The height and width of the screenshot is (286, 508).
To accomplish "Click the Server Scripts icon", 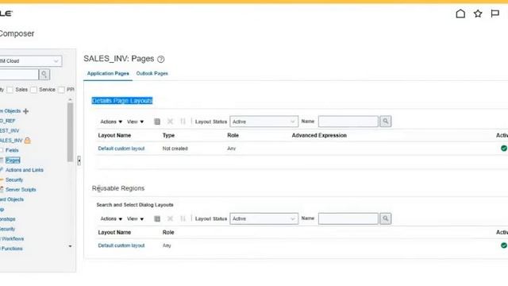I will [2, 190].
